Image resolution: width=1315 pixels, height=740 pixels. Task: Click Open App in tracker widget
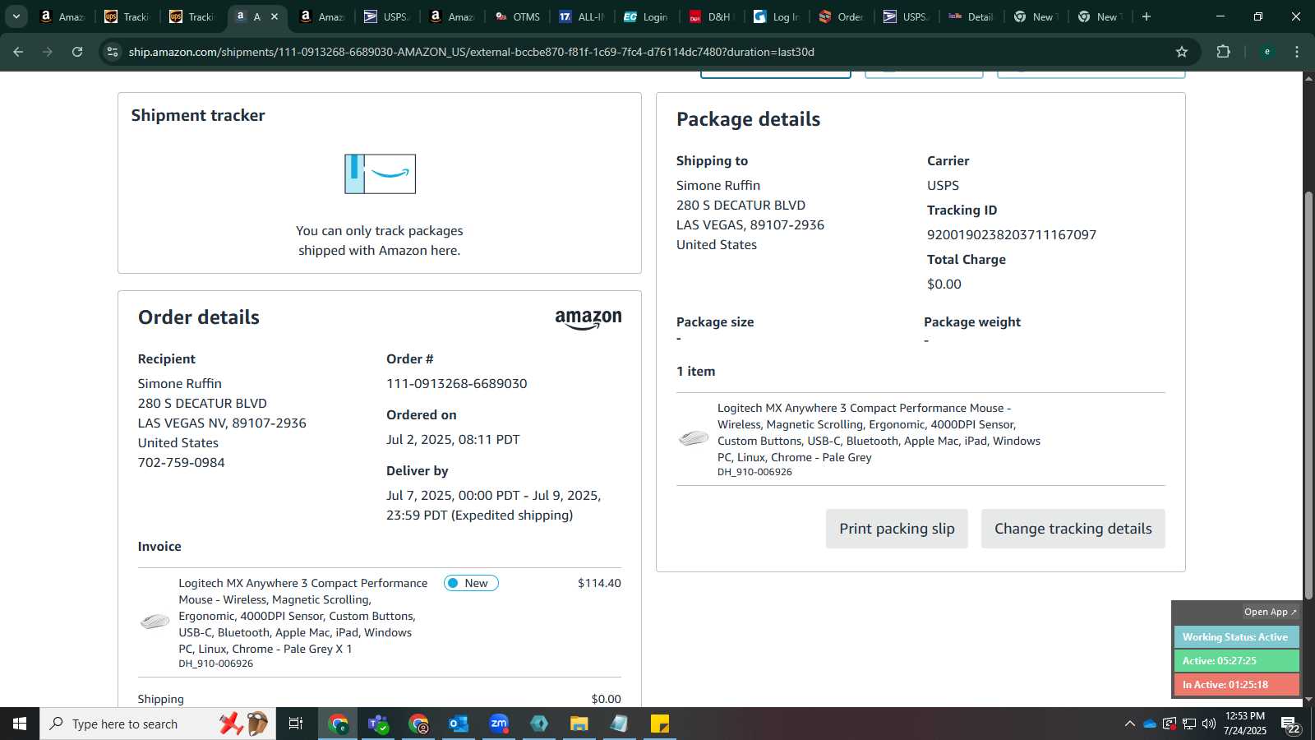coord(1270,612)
